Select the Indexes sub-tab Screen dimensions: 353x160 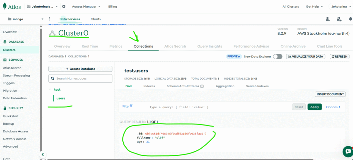pos(149,86)
